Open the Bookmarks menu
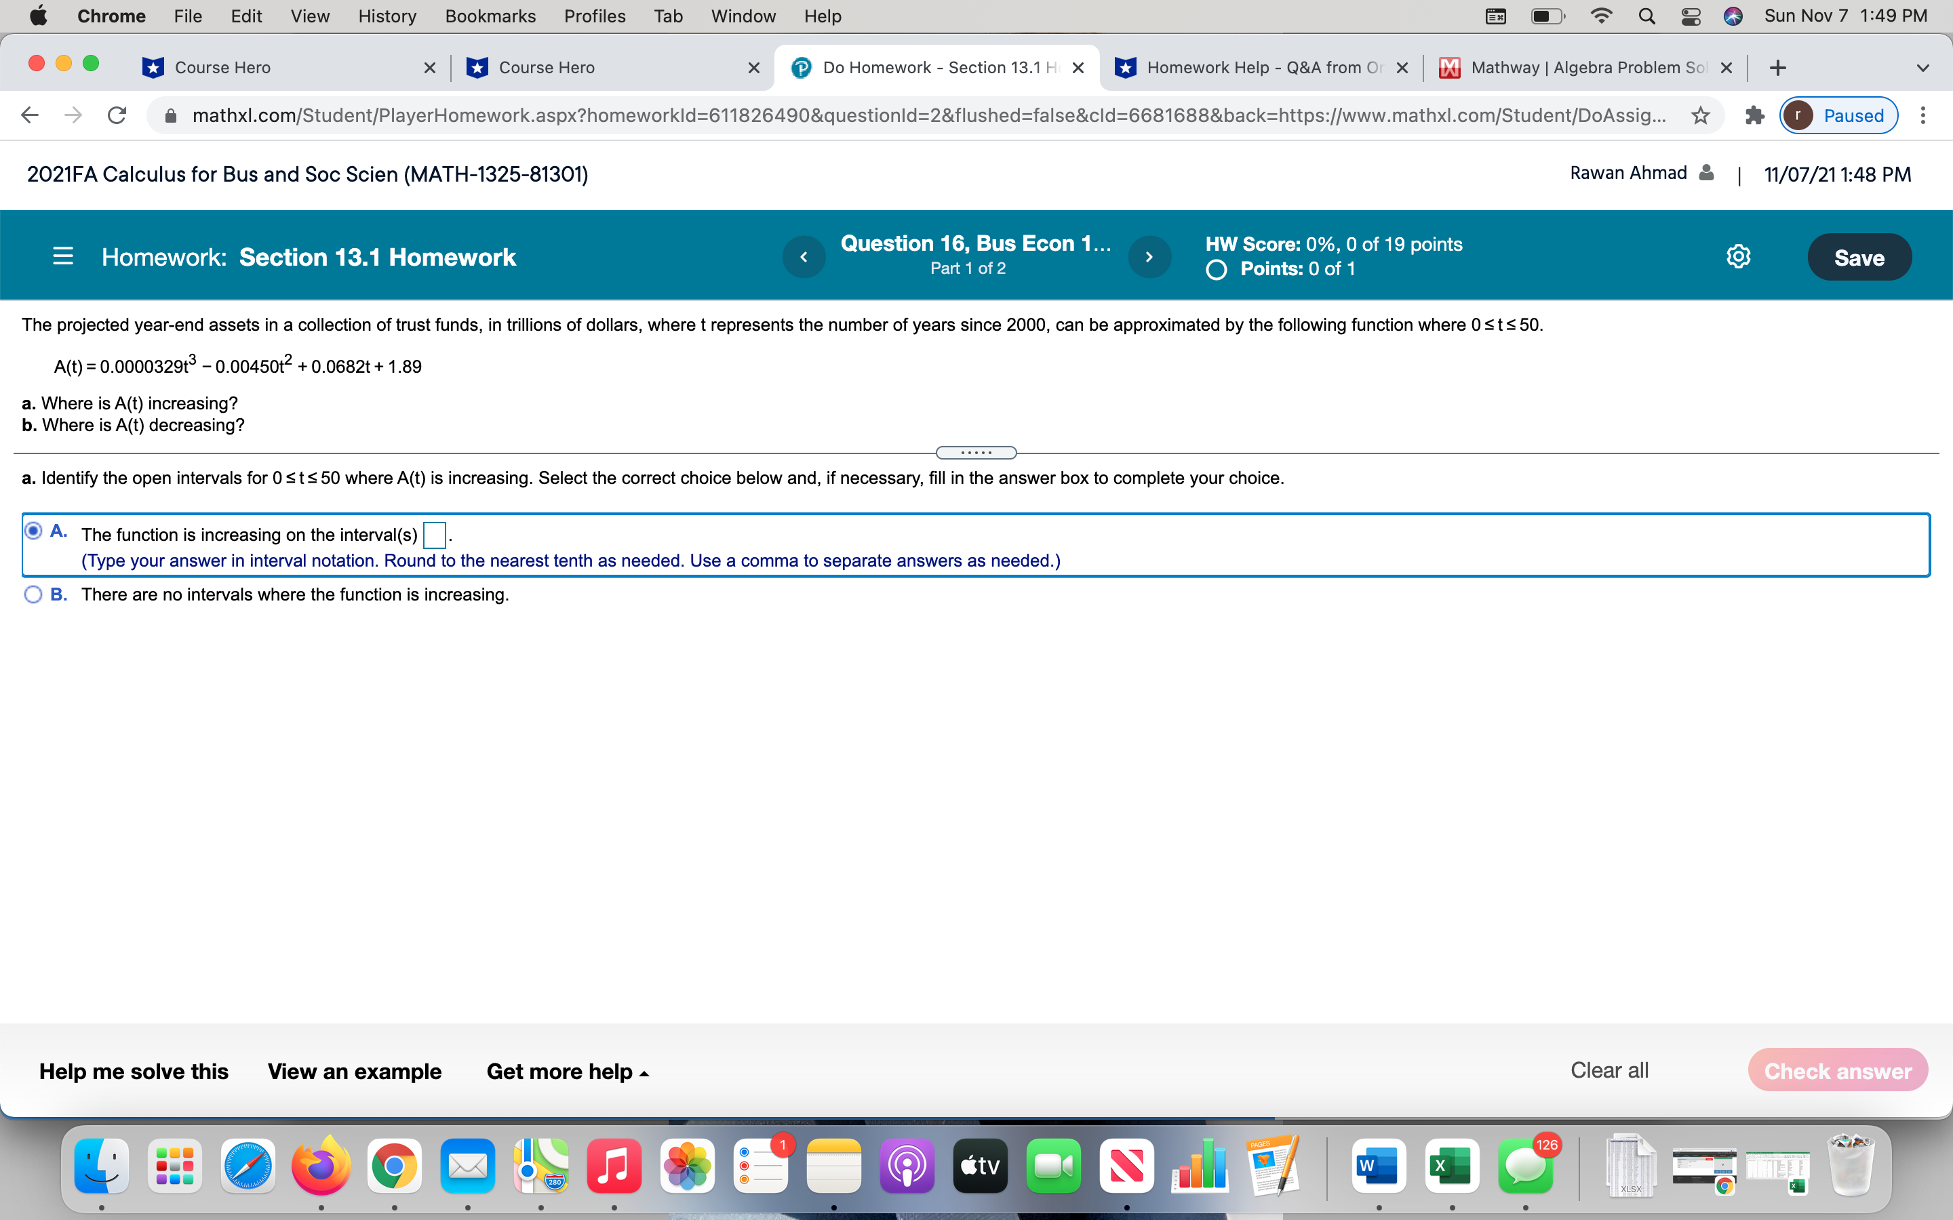The image size is (1953, 1220). pyautogui.click(x=490, y=16)
